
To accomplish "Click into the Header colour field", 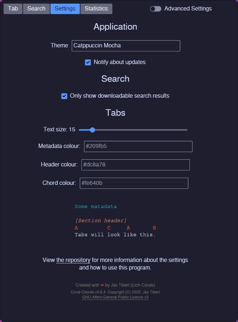I will click(135, 165).
